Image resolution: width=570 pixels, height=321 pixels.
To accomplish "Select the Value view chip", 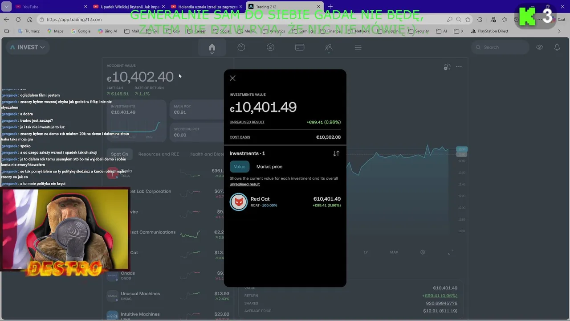I will point(240,167).
